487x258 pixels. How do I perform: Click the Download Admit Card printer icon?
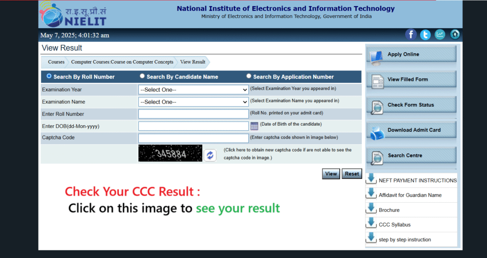click(377, 133)
